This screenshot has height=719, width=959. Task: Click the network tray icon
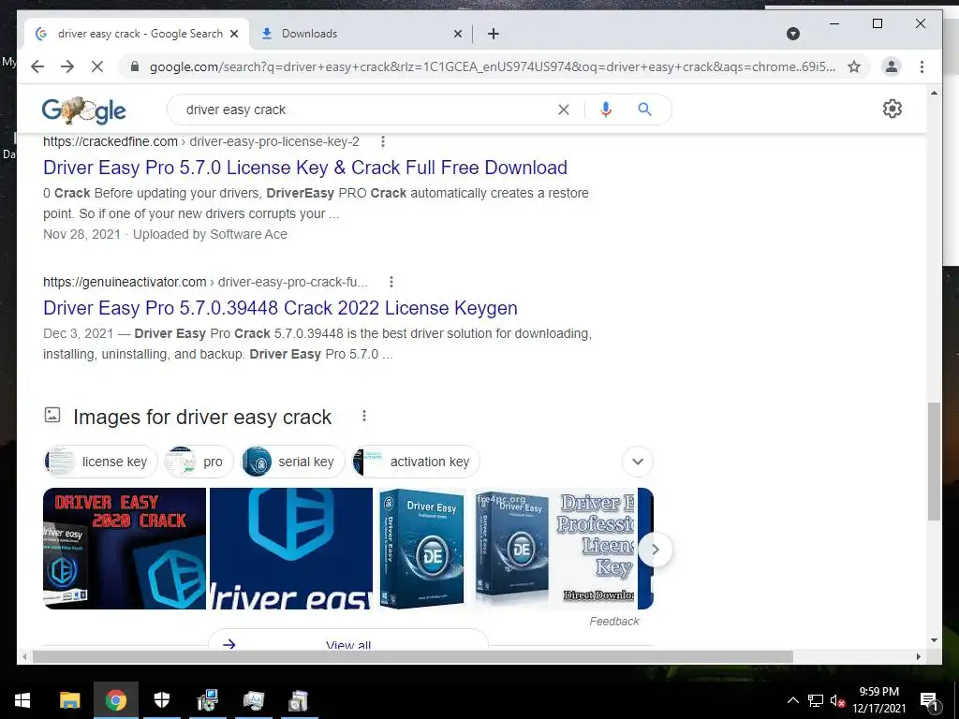[x=816, y=700]
